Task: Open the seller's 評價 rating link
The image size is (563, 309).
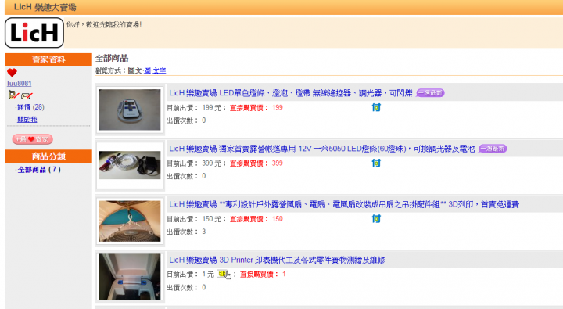Action: pos(23,107)
